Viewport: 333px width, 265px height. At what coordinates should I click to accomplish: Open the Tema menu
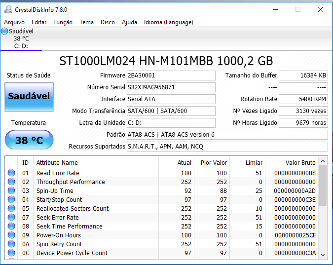click(86, 22)
